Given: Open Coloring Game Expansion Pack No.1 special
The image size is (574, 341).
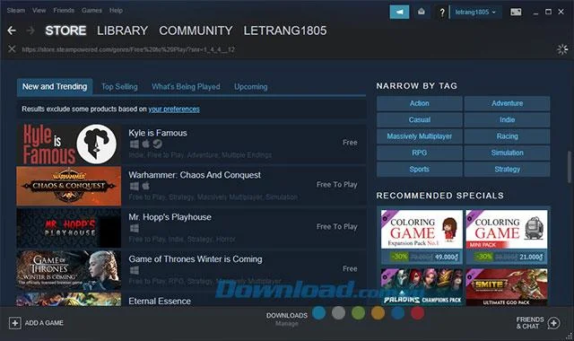Looking at the screenshot, I should coord(422,230).
